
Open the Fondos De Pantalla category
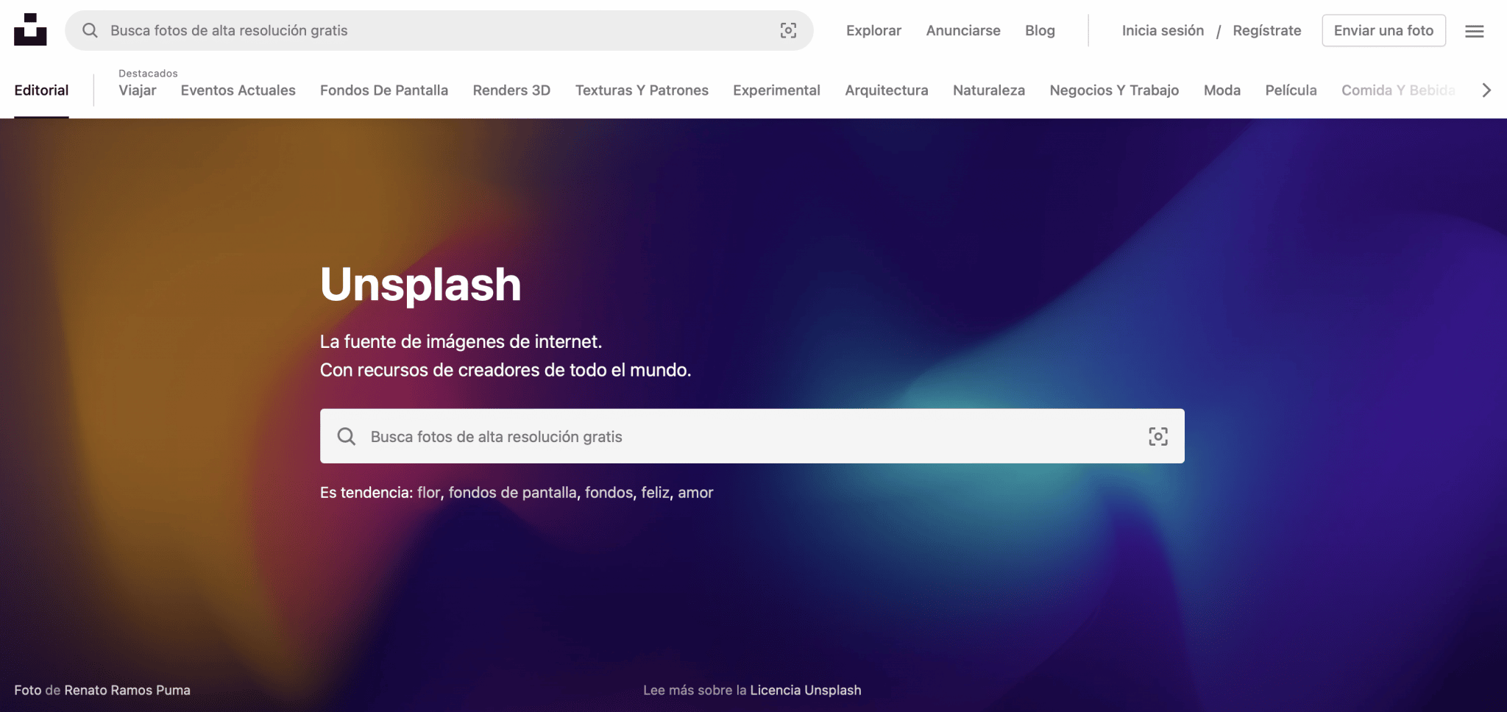point(383,90)
